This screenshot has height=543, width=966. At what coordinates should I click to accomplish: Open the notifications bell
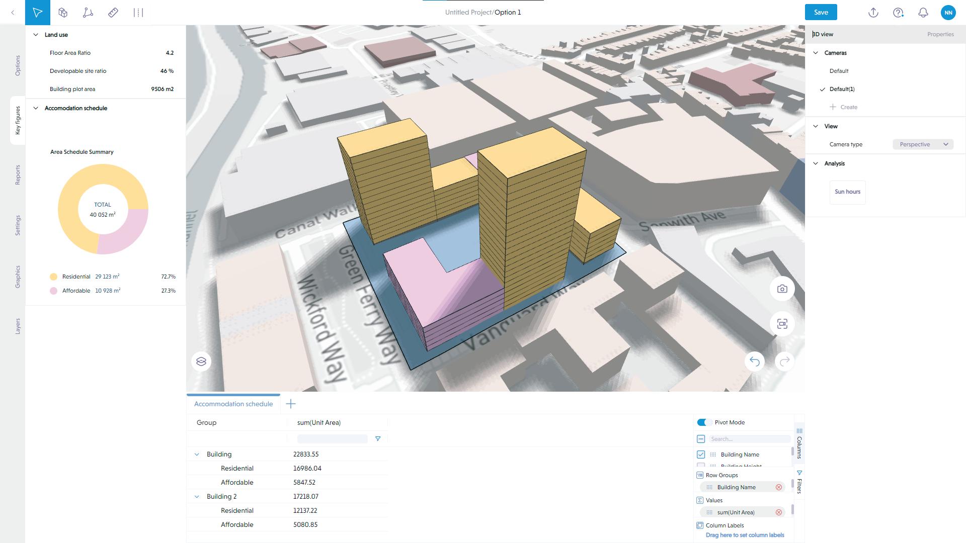tap(923, 13)
